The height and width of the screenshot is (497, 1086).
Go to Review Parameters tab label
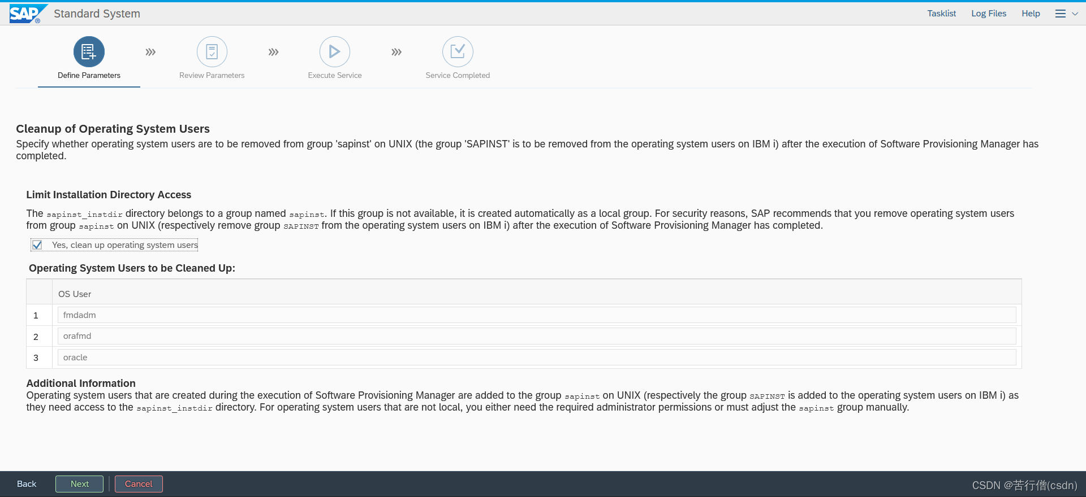click(212, 75)
